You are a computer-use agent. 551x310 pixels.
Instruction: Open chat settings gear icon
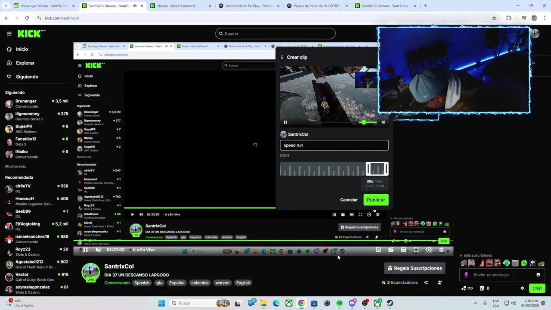[x=522, y=288]
